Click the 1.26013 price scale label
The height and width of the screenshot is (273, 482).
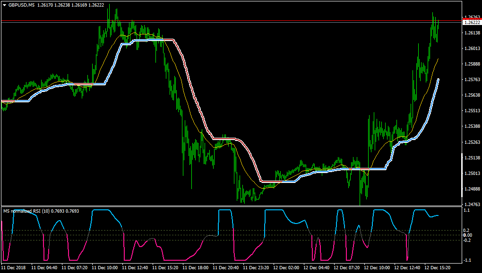(x=472, y=48)
